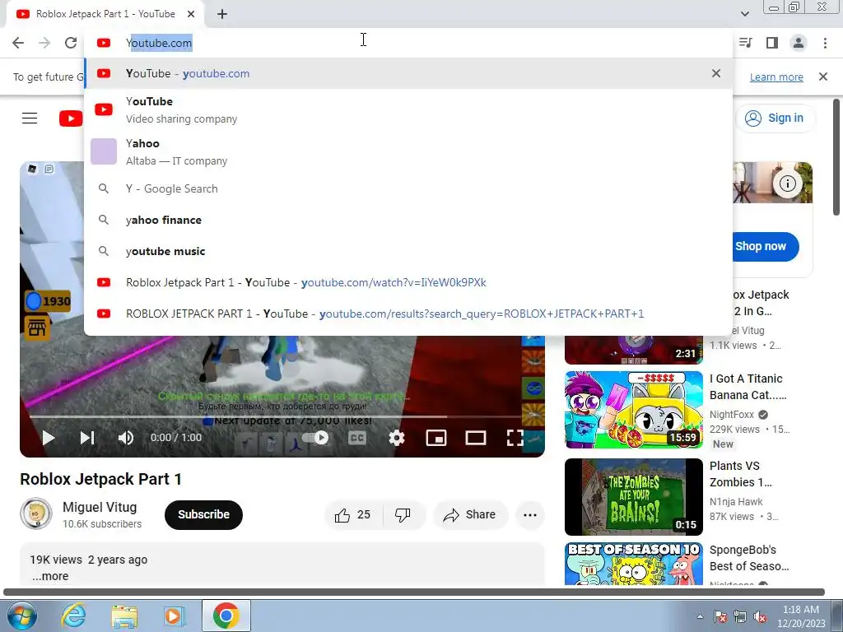Dismiss the Chrome update infobar
This screenshot has width=843, height=632.
click(823, 77)
